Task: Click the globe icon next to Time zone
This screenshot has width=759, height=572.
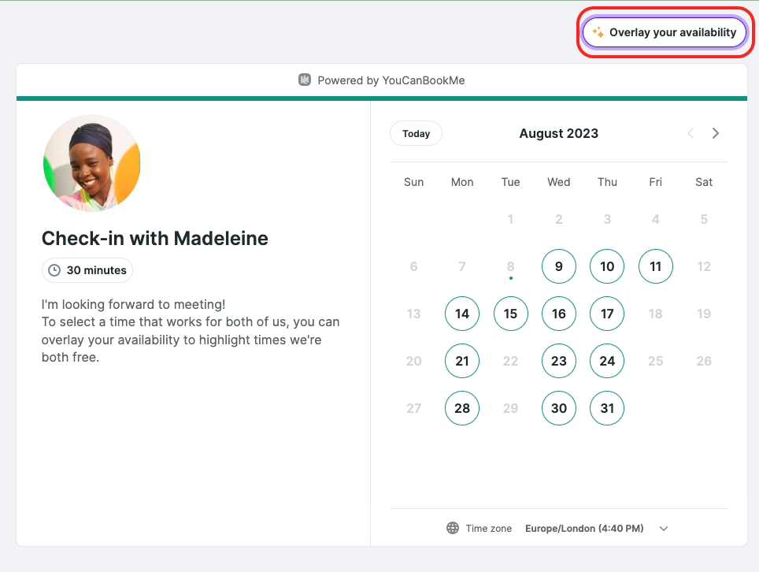Action: [x=453, y=528]
